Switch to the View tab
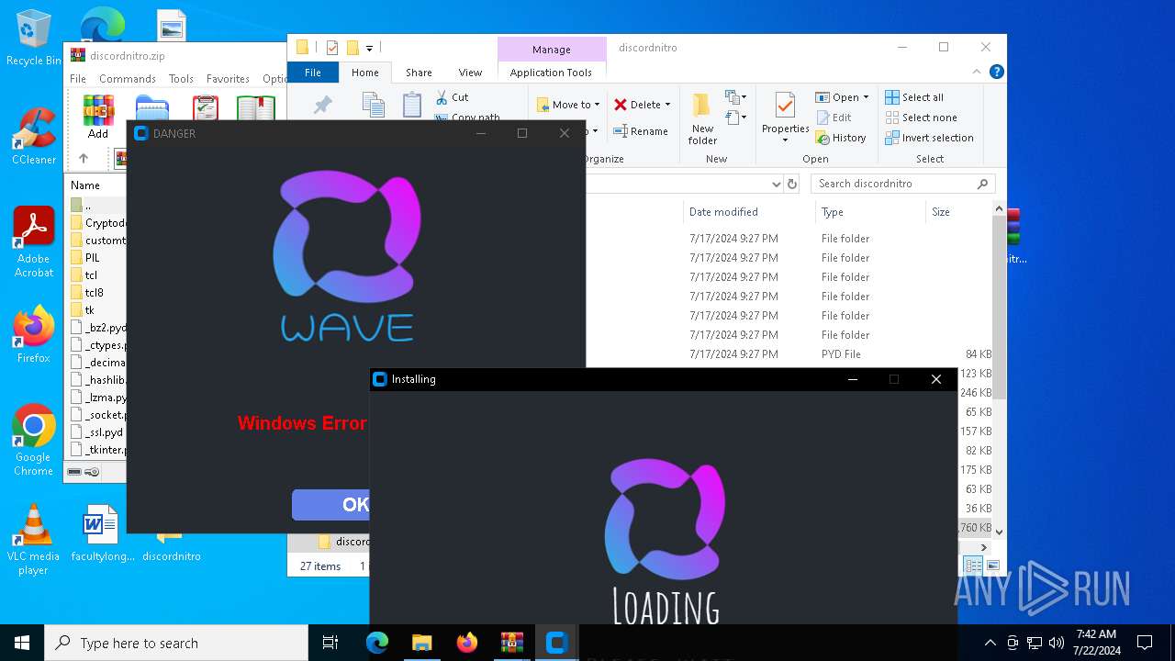Viewport: 1175px width, 661px height. point(470,73)
